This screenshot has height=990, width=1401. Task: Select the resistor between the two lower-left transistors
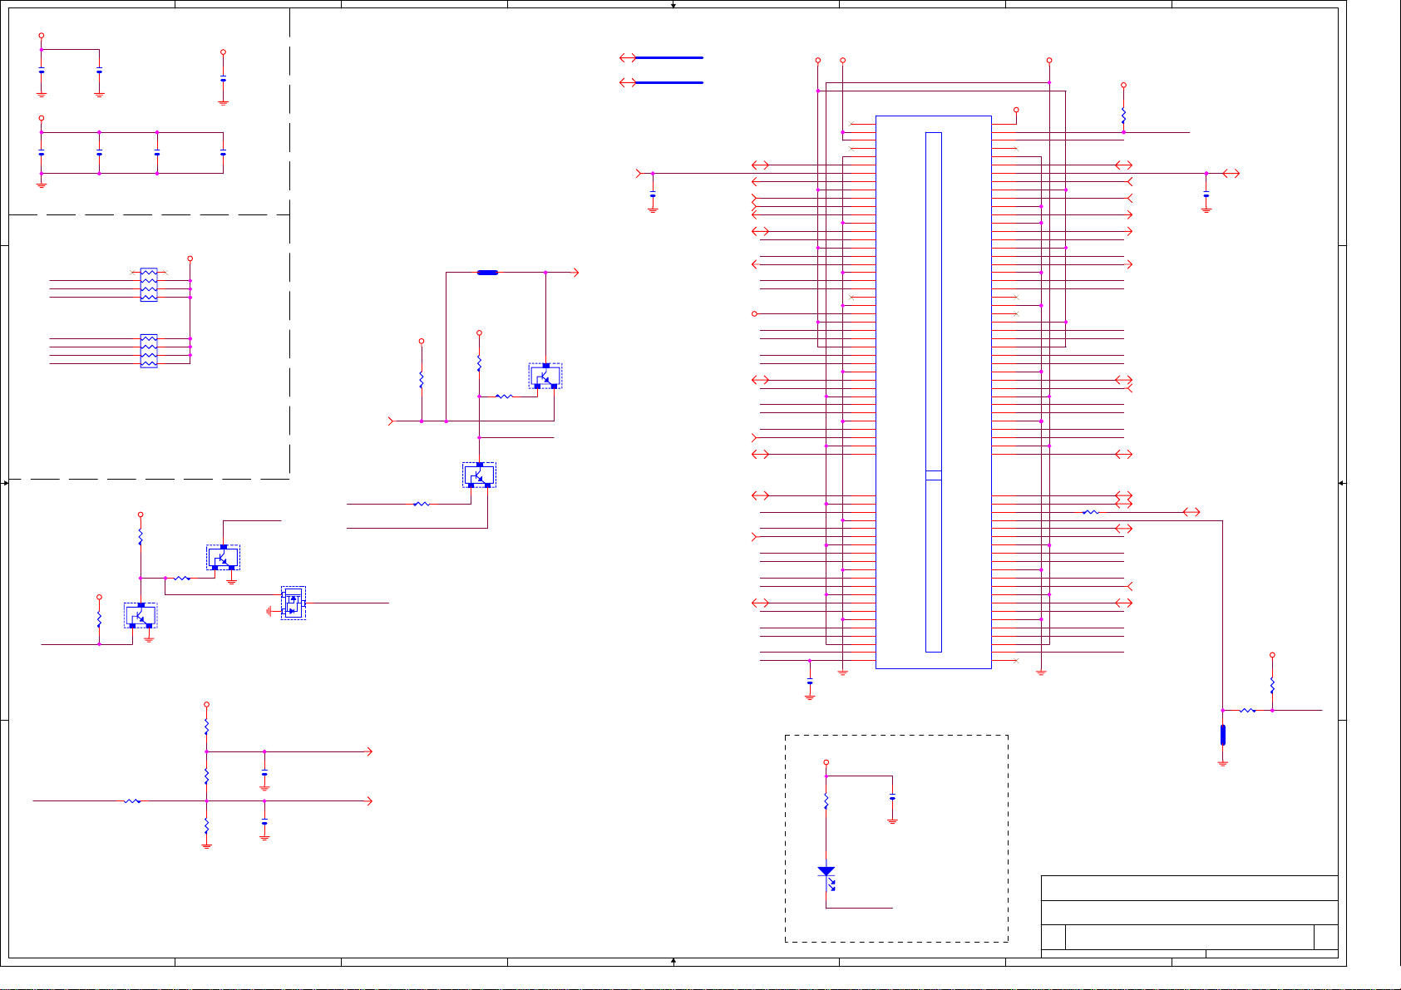[x=182, y=578]
